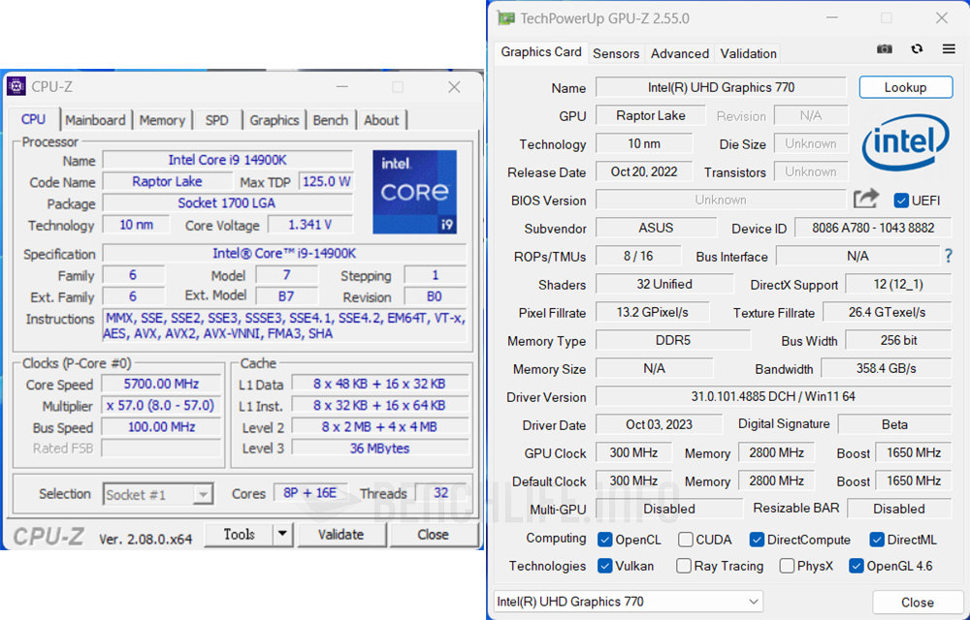Viewport: 970px width, 620px height.
Task: Open the Tools dropdown arrow in CPU-Z
Action: pyautogui.click(x=282, y=534)
